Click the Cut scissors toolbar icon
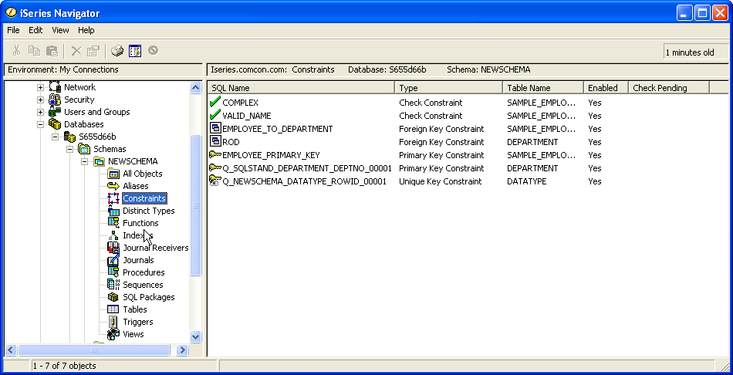 pyautogui.click(x=16, y=50)
